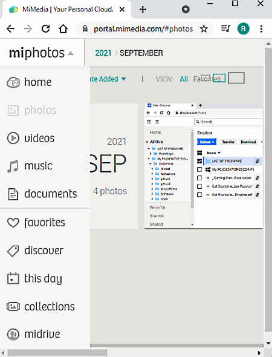This screenshot has height=357, width=272.
Task: Close the MiMedia tab
Action: point(122,9)
